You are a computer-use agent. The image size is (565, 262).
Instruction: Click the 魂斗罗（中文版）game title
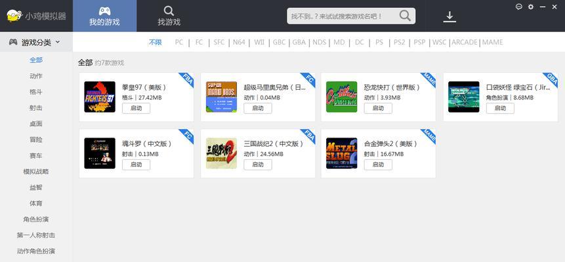click(x=148, y=143)
